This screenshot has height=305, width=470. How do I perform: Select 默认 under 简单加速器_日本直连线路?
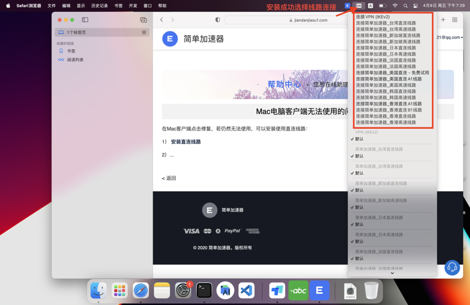[x=359, y=224]
